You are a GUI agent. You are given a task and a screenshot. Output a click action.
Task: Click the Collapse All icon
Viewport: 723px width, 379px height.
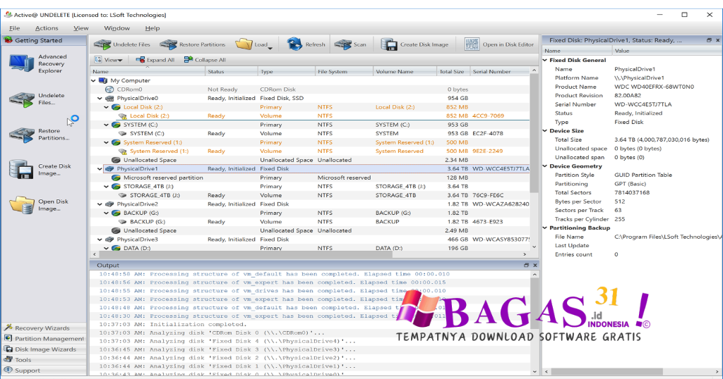[188, 60]
